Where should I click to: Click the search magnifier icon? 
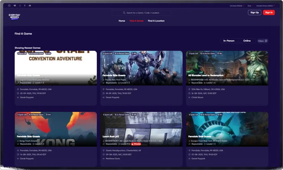click(124, 13)
